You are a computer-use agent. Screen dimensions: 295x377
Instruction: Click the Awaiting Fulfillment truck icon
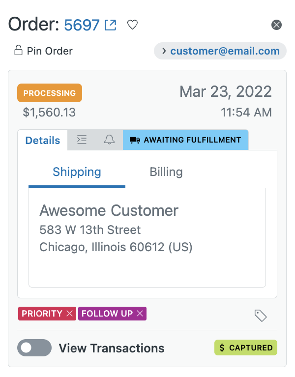(135, 140)
